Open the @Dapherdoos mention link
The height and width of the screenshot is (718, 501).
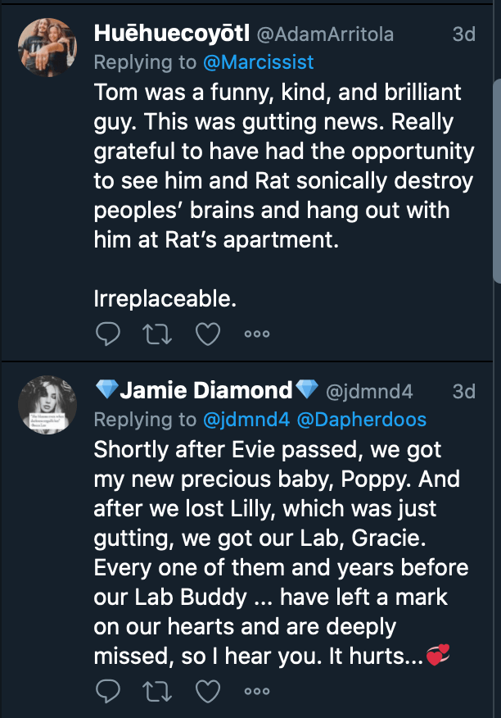[361, 420]
